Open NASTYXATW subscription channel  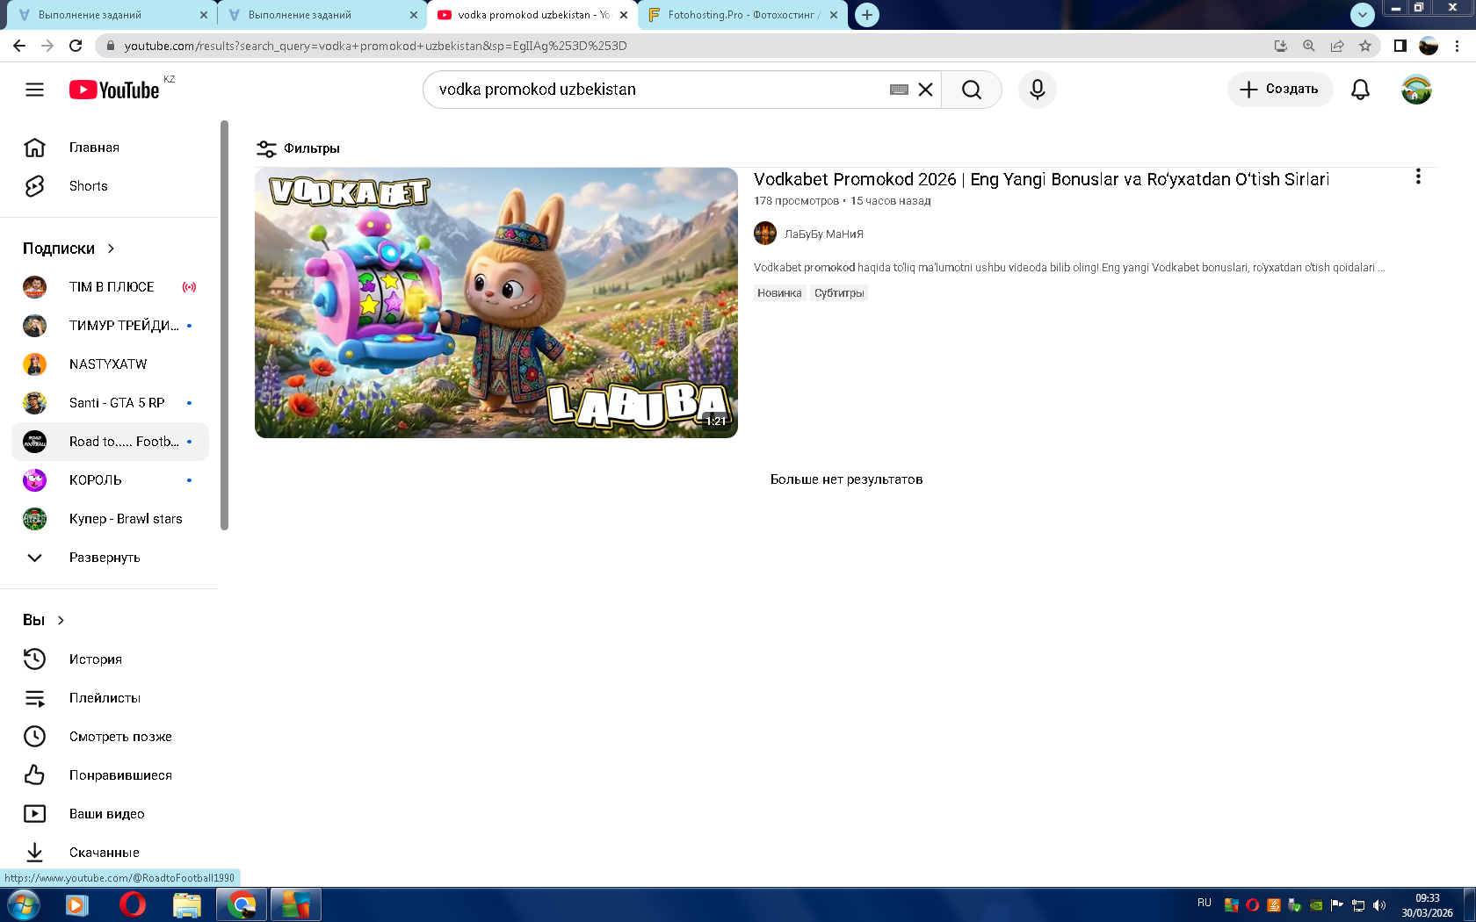pyautogui.click(x=110, y=364)
